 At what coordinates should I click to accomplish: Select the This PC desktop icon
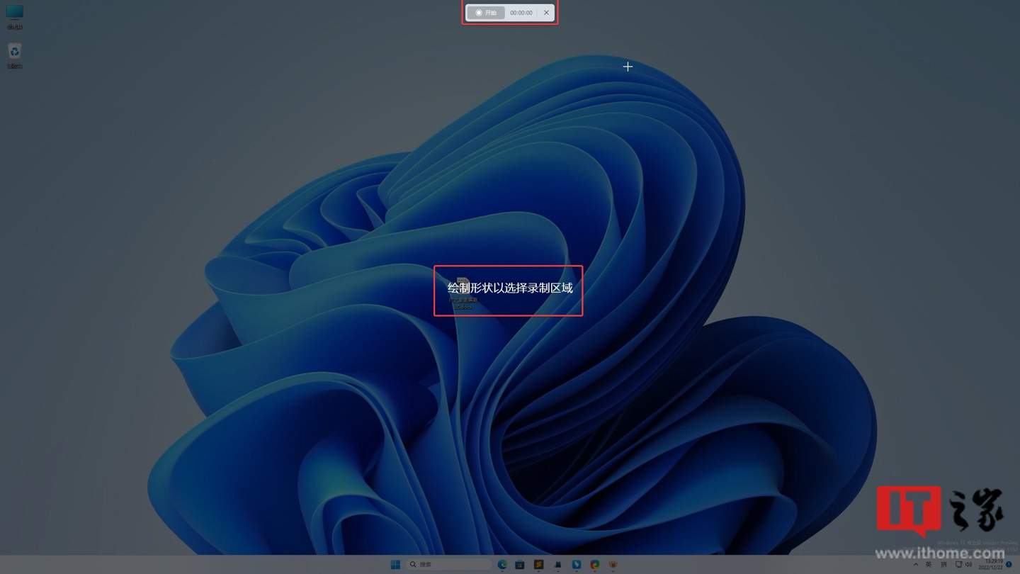click(x=15, y=17)
